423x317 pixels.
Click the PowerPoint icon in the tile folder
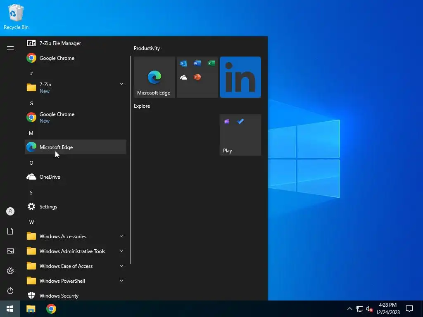pyautogui.click(x=197, y=77)
